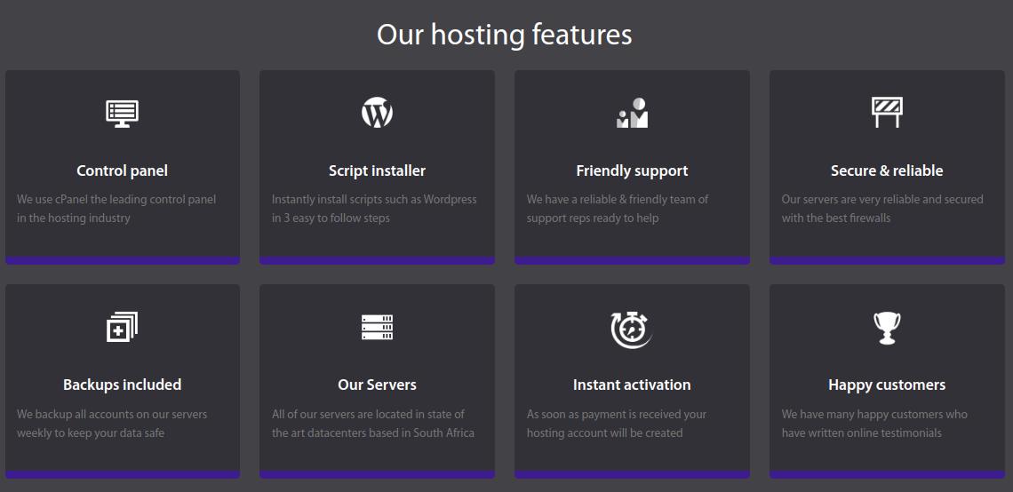1013x492 pixels.
Task: Select the Secure & reliable heading
Action: 887,171
